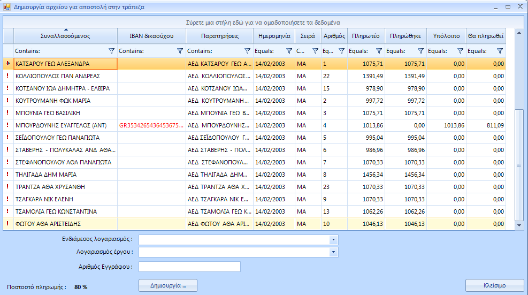Click warning icon beside ΜΠΟΥΡΔΟΥΝΗΣ ΕΥΑΓΓΕΛΟΣ row
The image size is (528, 295).
click(x=7, y=125)
